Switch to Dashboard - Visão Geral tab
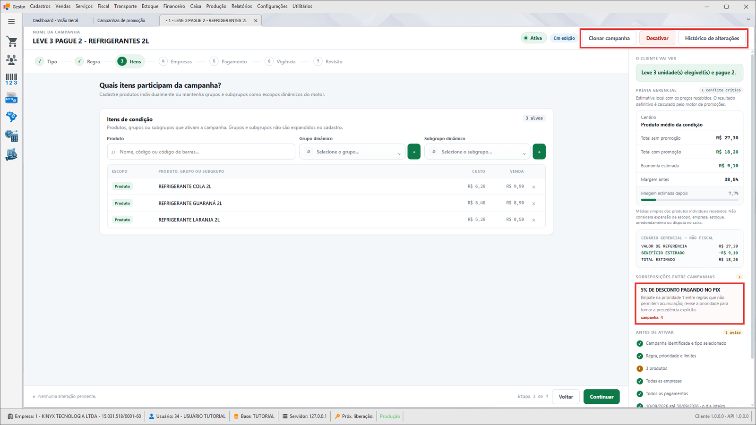Image resolution: width=756 pixels, height=425 pixels. click(55, 21)
